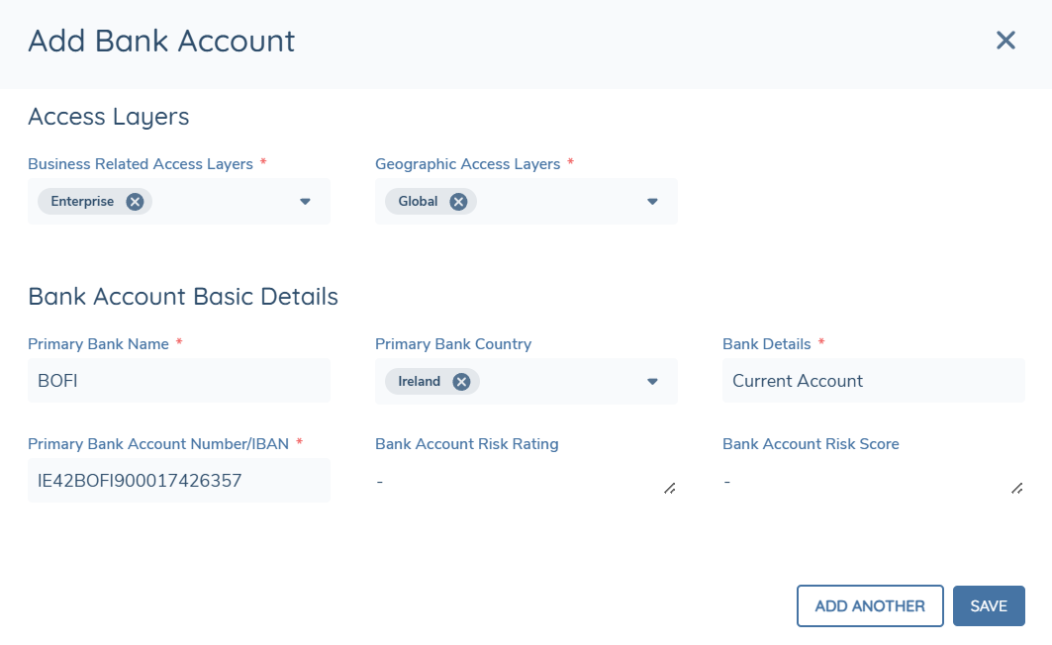Click the required asterisk beside Primary Bank Name
1052x645 pixels.
[x=178, y=340]
